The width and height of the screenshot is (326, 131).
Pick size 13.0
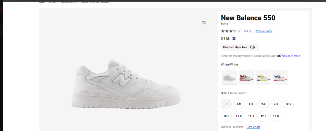coord(276,116)
